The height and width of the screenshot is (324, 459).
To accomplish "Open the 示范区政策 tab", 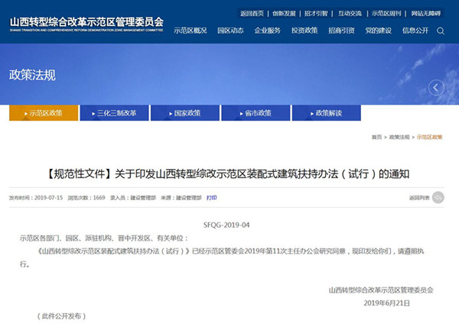I will tap(45, 113).
